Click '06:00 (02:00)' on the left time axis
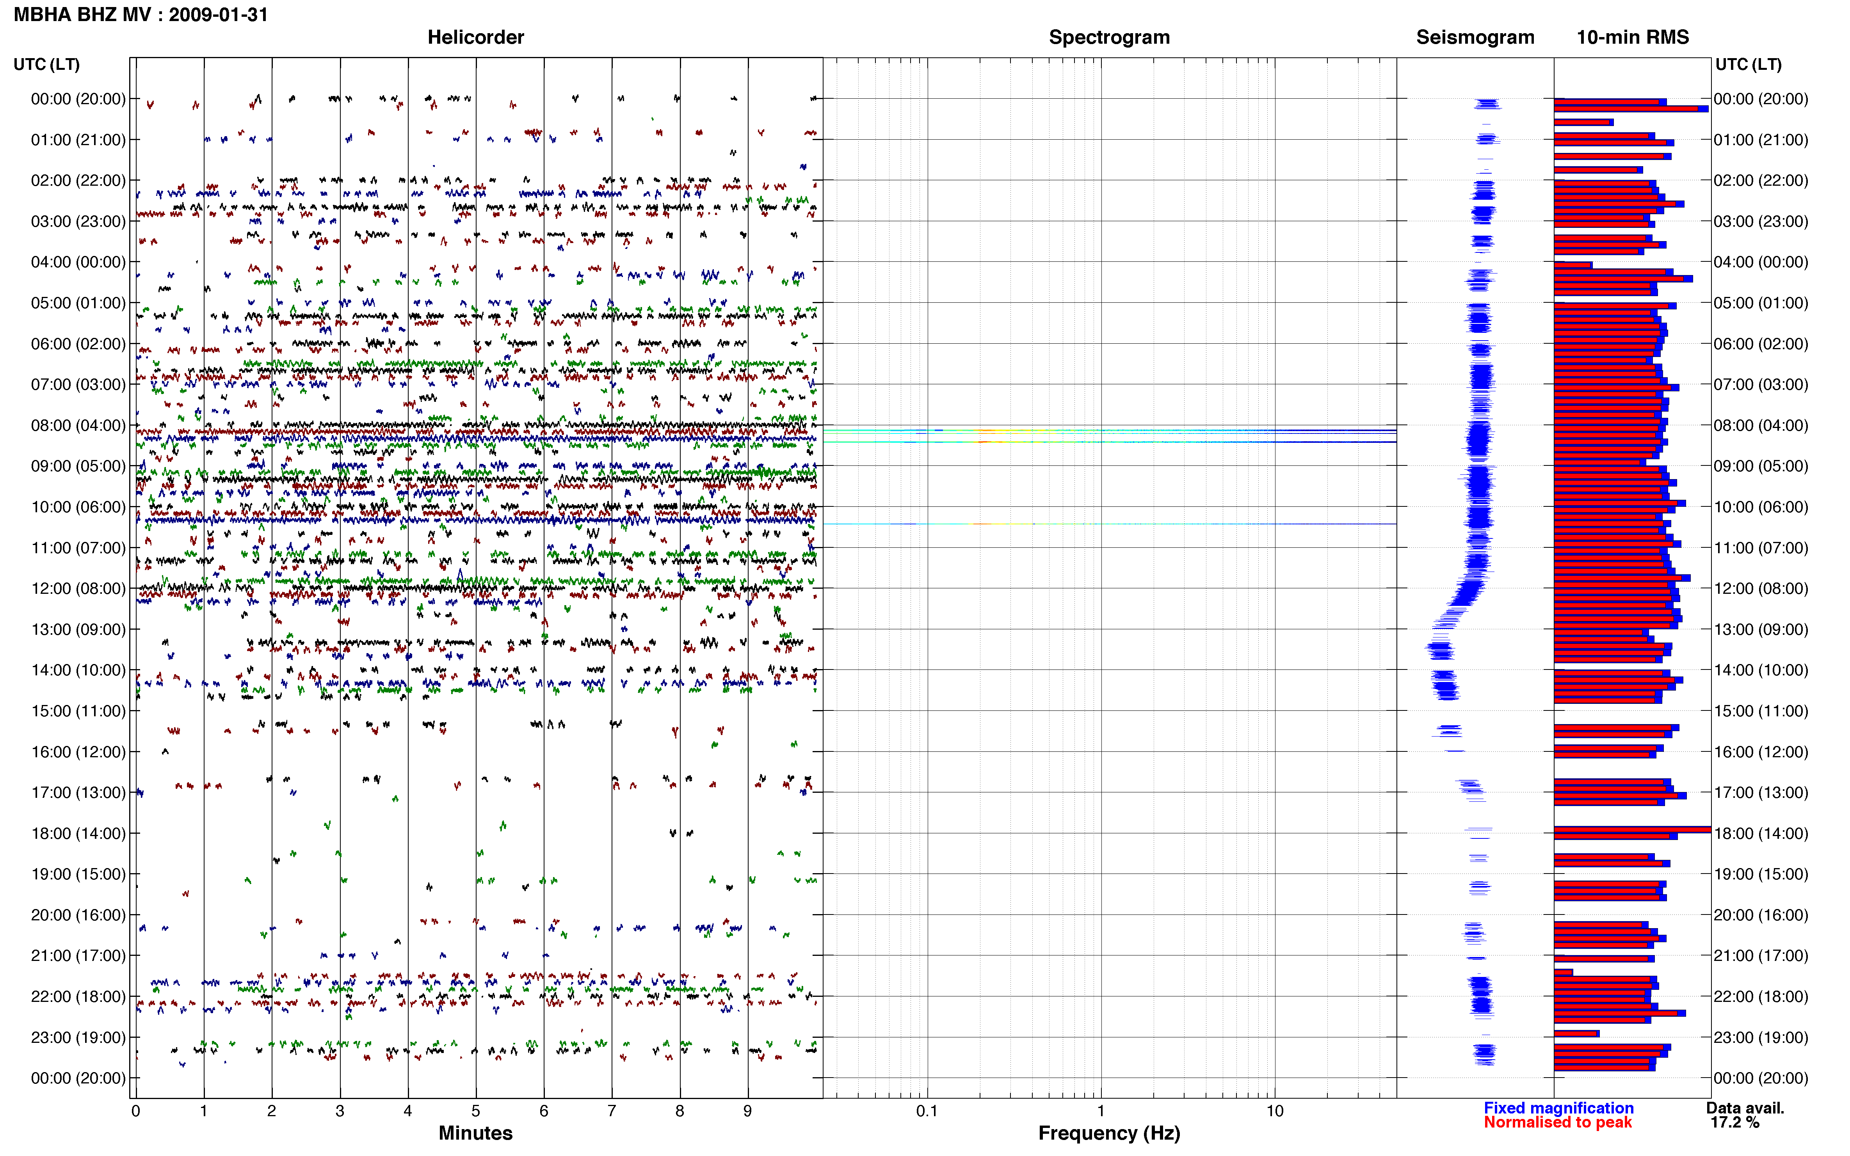This screenshot has width=1850, height=1156. click(x=78, y=344)
